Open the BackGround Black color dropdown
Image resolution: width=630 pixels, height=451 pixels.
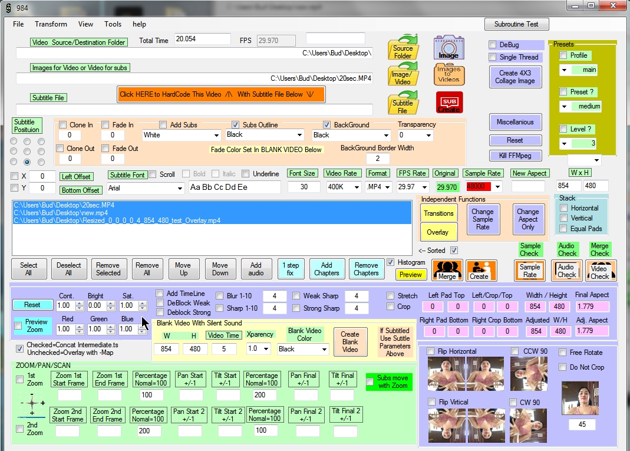click(x=386, y=135)
